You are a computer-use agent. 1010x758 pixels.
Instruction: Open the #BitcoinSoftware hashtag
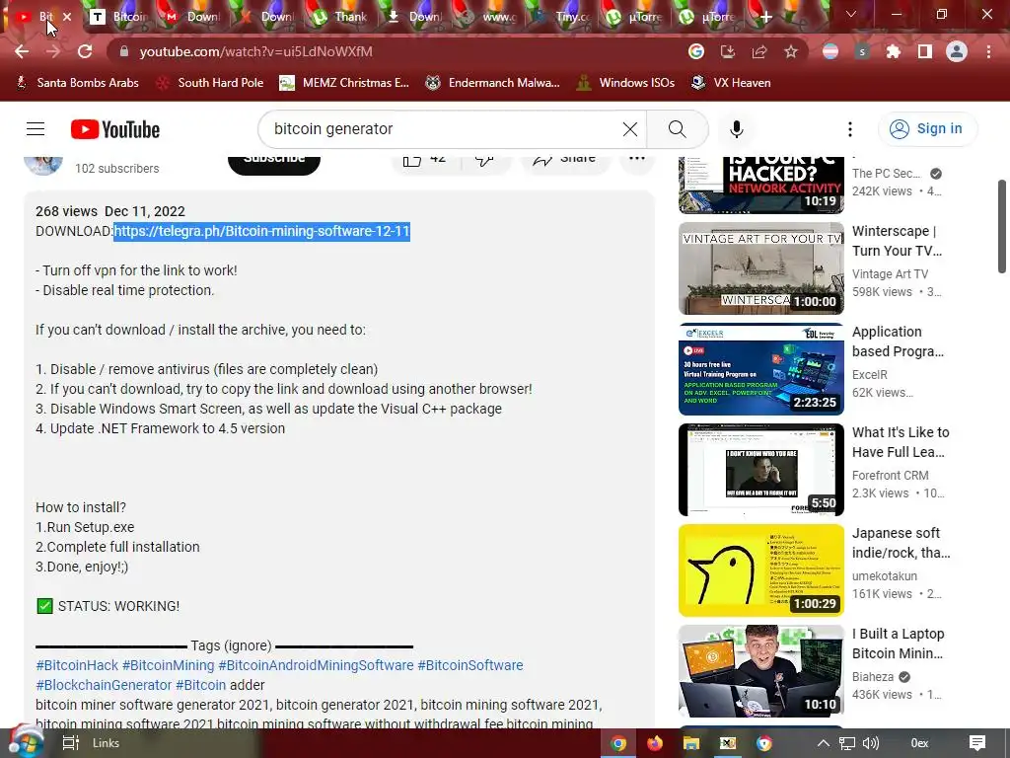(x=470, y=665)
